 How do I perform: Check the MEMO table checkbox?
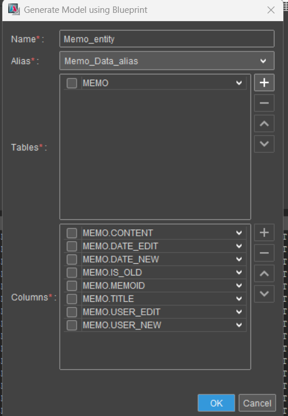point(71,83)
